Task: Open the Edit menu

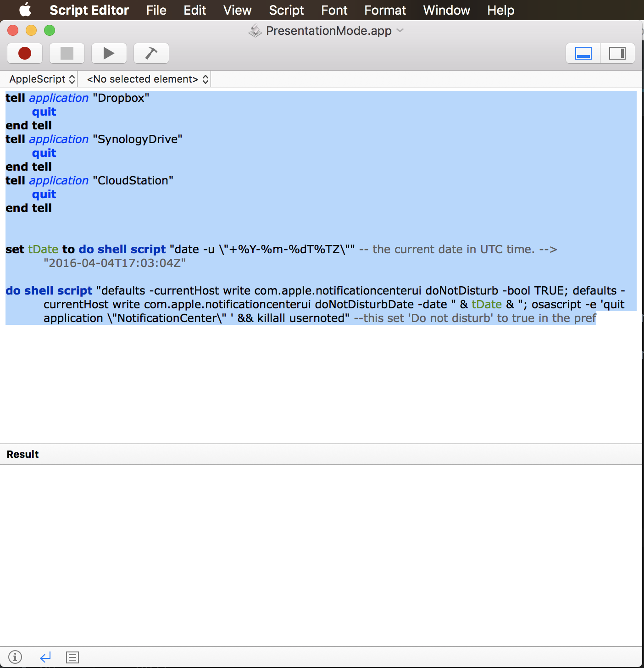Action: tap(195, 10)
